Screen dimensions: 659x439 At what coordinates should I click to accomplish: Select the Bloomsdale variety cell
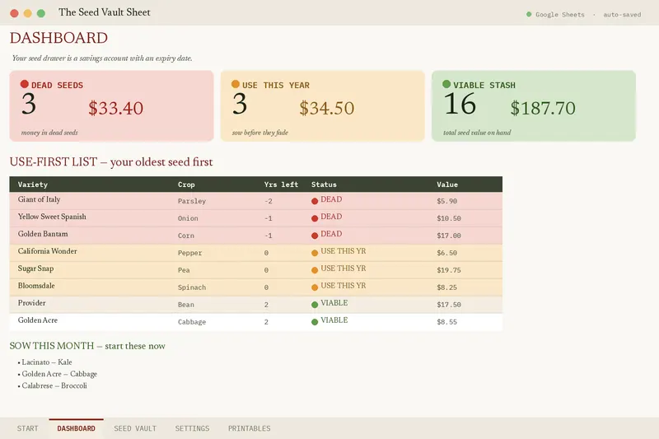point(36,286)
